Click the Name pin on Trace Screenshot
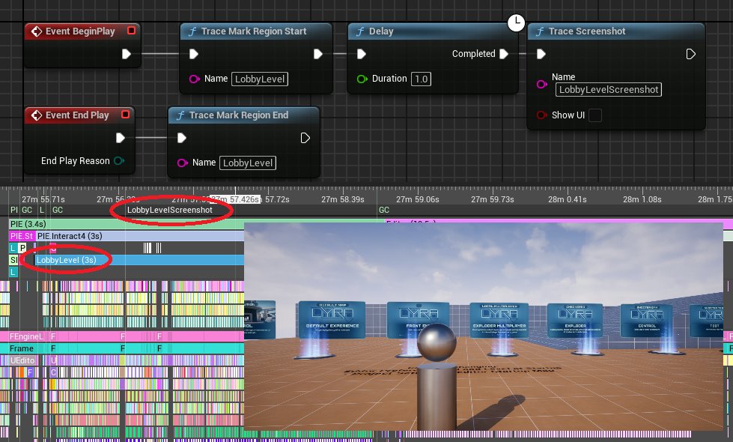Screen dimensions: 733x442 [542, 84]
